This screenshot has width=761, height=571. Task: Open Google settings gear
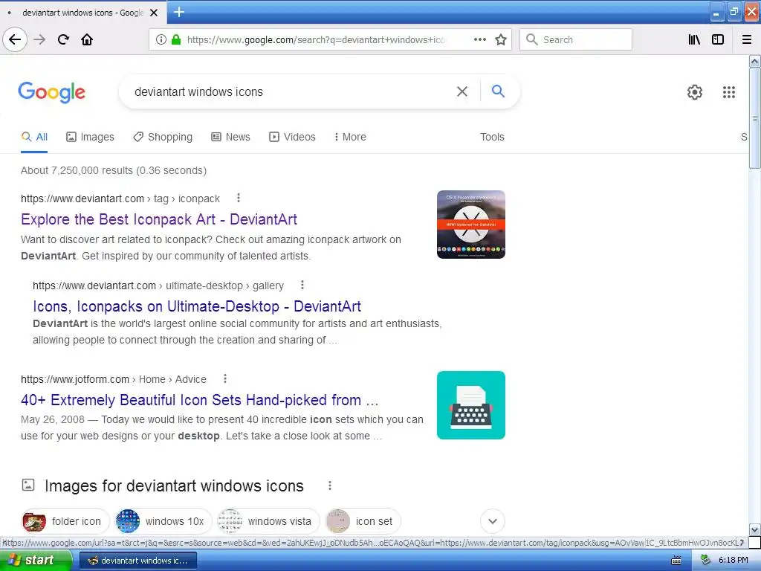click(695, 92)
